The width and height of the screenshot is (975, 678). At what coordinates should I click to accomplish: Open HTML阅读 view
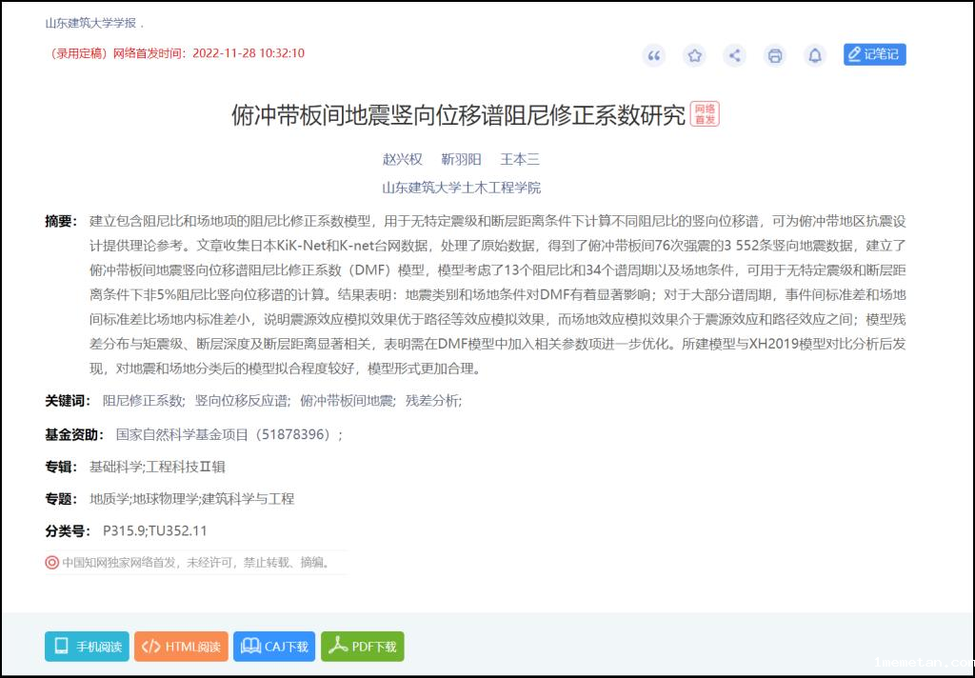(x=181, y=647)
